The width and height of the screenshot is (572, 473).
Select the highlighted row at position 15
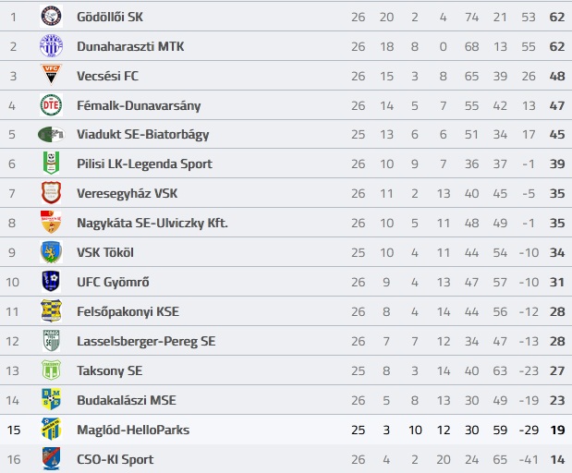(286, 430)
